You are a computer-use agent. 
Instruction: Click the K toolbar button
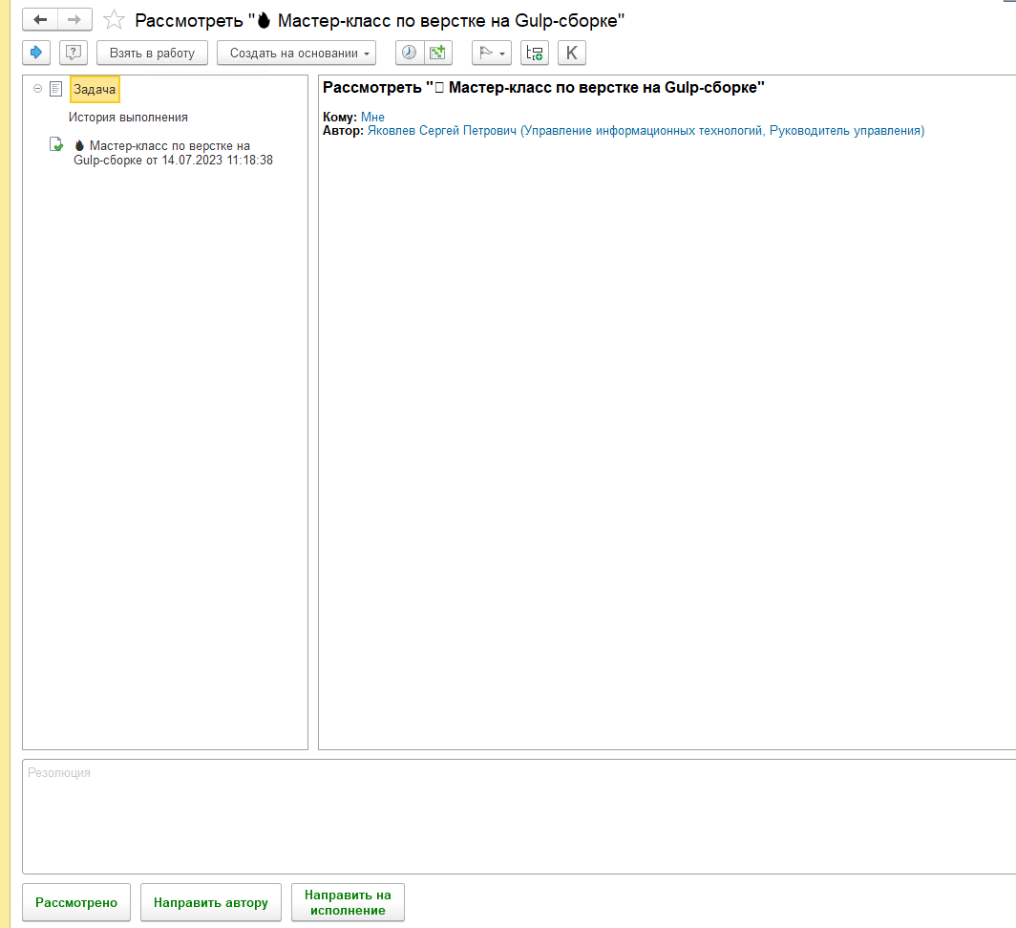click(x=572, y=53)
